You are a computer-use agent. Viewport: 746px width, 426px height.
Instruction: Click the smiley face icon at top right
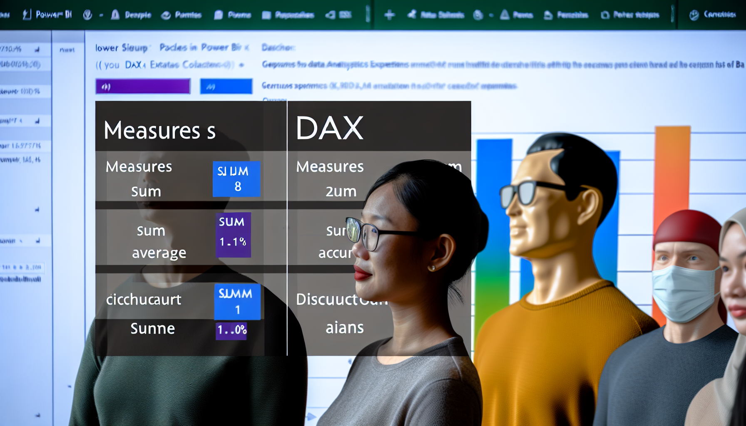click(694, 15)
